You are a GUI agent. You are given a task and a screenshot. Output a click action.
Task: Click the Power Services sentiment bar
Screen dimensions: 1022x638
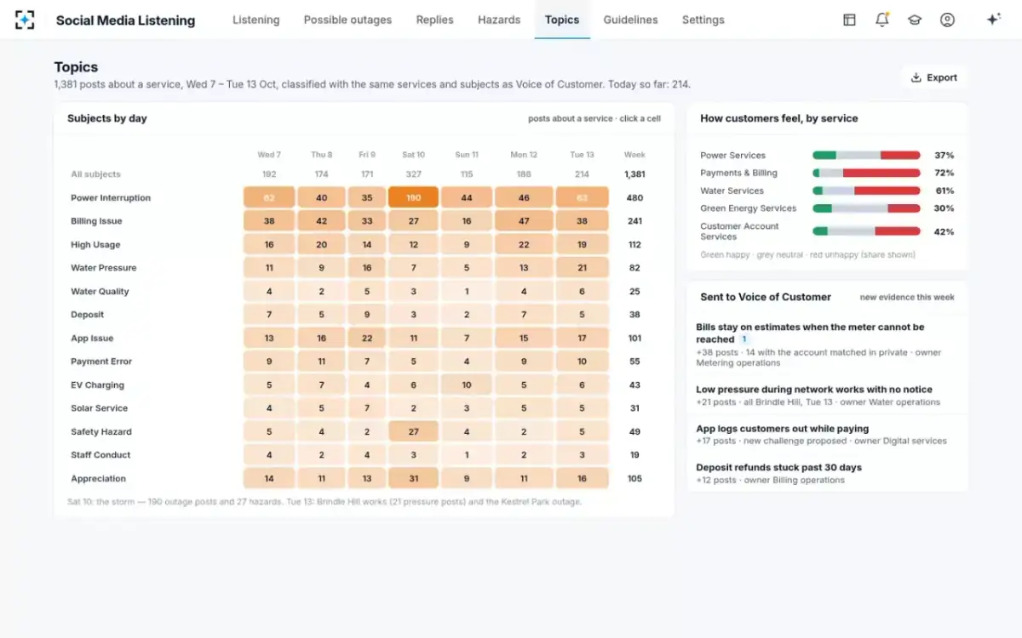pyautogui.click(x=866, y=156)
